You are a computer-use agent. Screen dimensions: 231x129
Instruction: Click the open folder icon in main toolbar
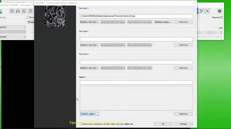18,11
